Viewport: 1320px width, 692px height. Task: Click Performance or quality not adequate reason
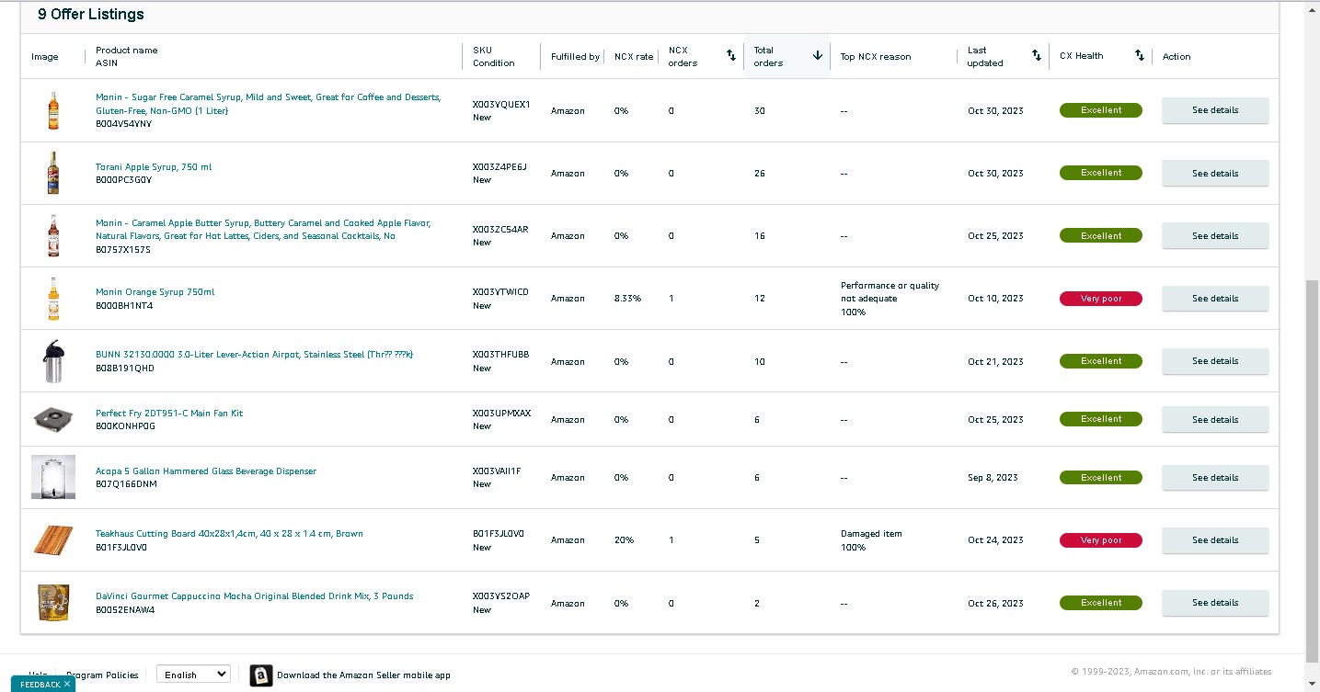(x=890, y=292)
